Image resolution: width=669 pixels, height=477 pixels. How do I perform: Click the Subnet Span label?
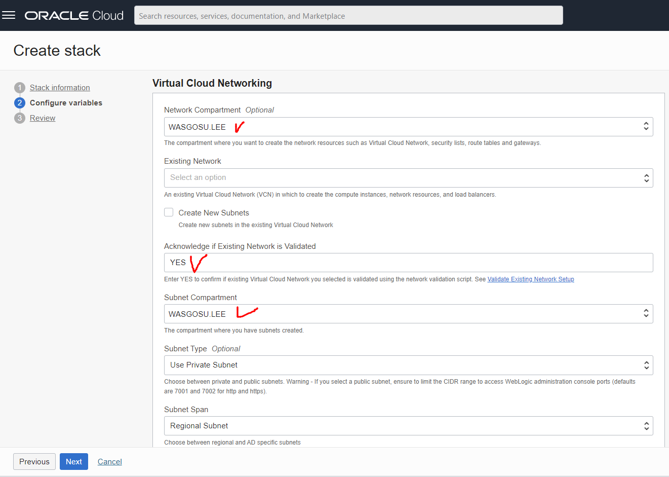click(x=186, y=410)
